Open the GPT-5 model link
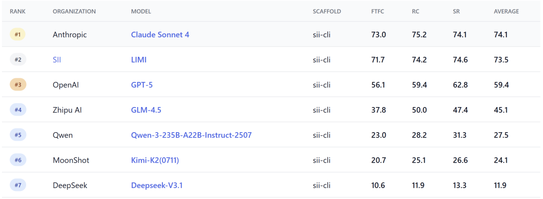 142,85
